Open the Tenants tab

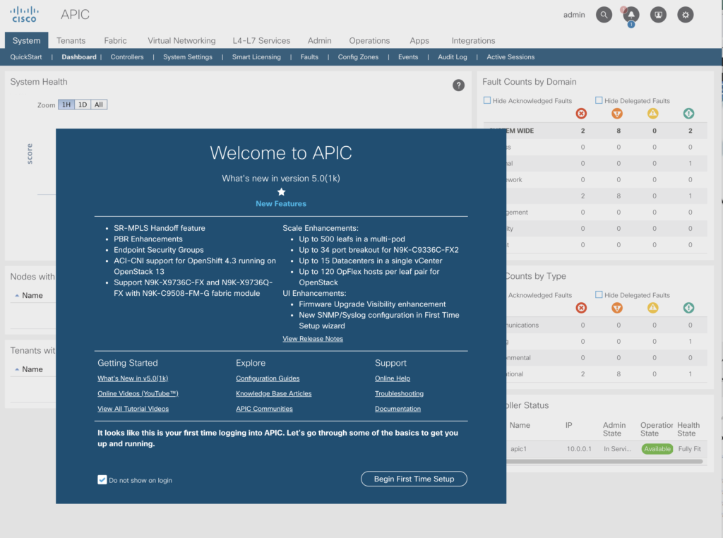click(x=71, y=40)
